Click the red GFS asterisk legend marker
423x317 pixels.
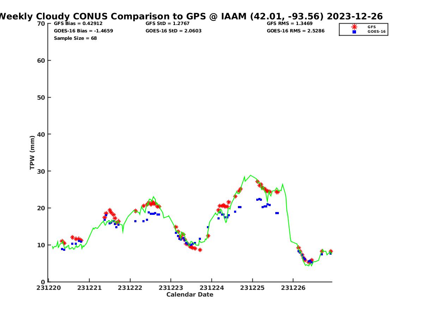click(x=354, y=27)
